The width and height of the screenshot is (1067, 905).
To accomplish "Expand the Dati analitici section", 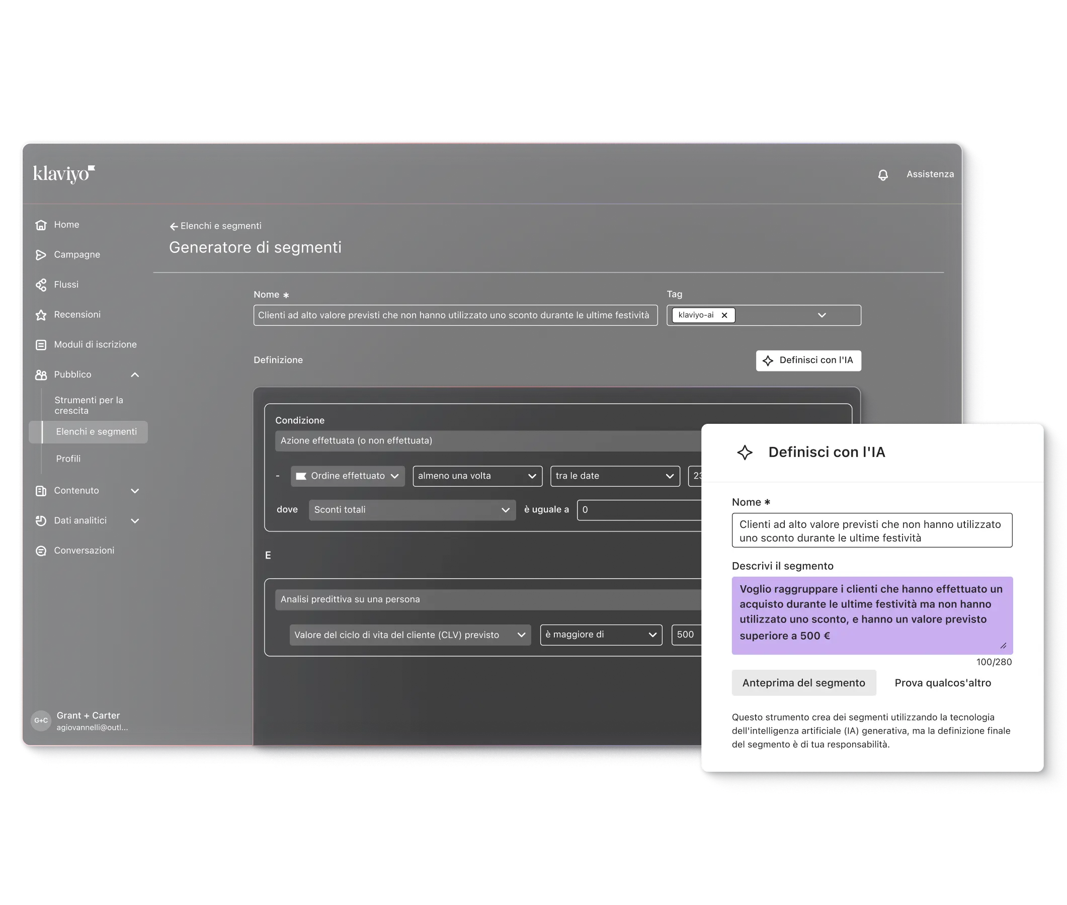I will 135,521.
